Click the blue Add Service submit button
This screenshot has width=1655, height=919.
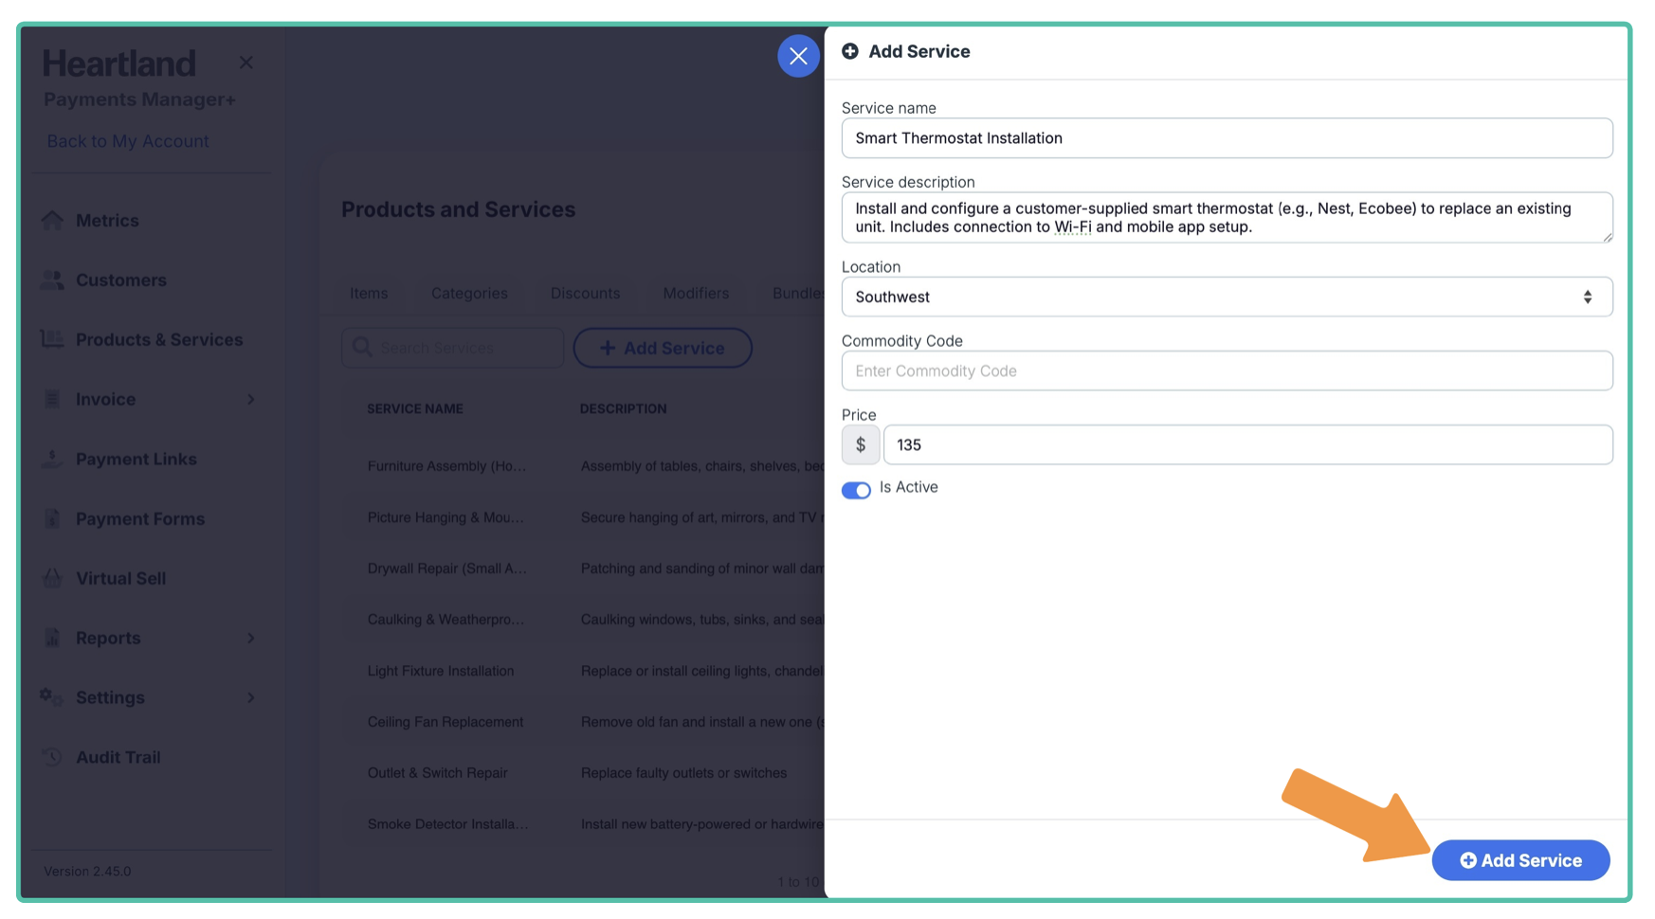click(1520, 860)
